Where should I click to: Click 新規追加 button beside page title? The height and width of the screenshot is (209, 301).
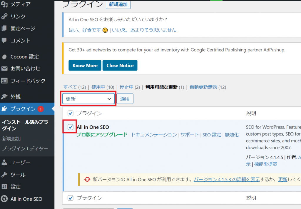coord(118,4)
